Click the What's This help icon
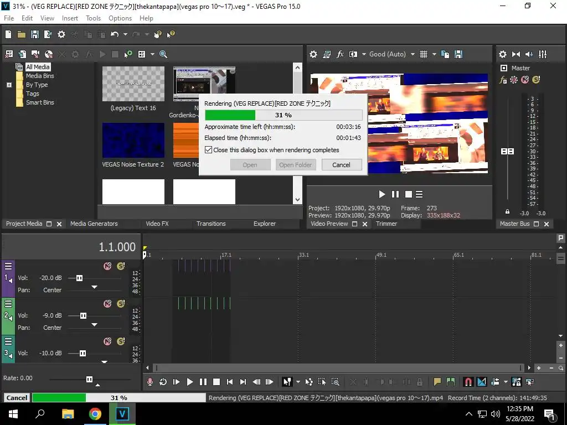The width and height of the screenshot is (567, 425). tap(171, 34)
